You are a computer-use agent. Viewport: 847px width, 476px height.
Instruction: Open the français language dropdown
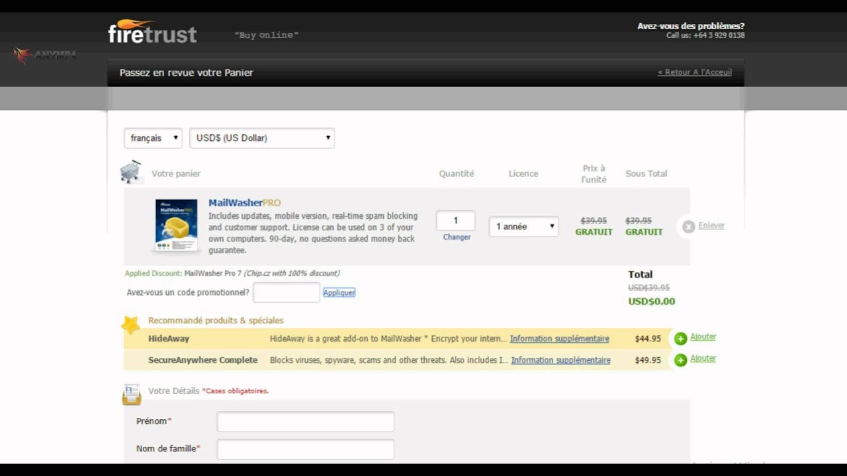[x=153, y=138]
